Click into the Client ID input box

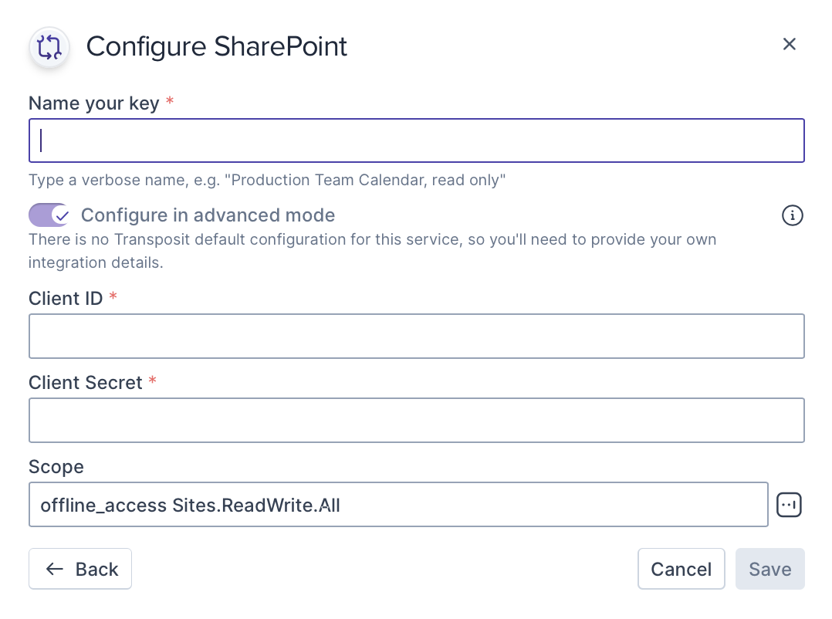pos(417,336)
